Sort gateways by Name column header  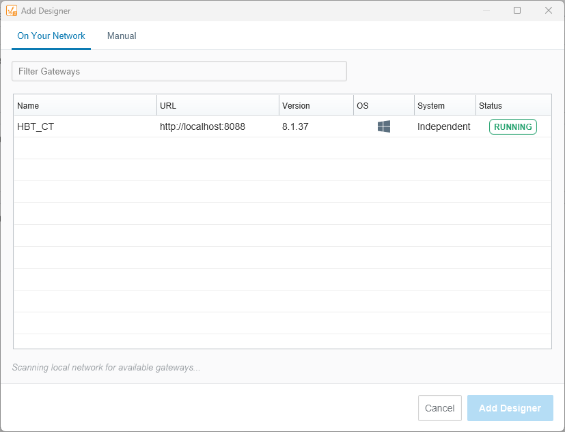click(x=85, y=106)
